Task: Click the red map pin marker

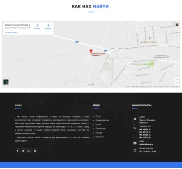Action: [x=91, y=52]
